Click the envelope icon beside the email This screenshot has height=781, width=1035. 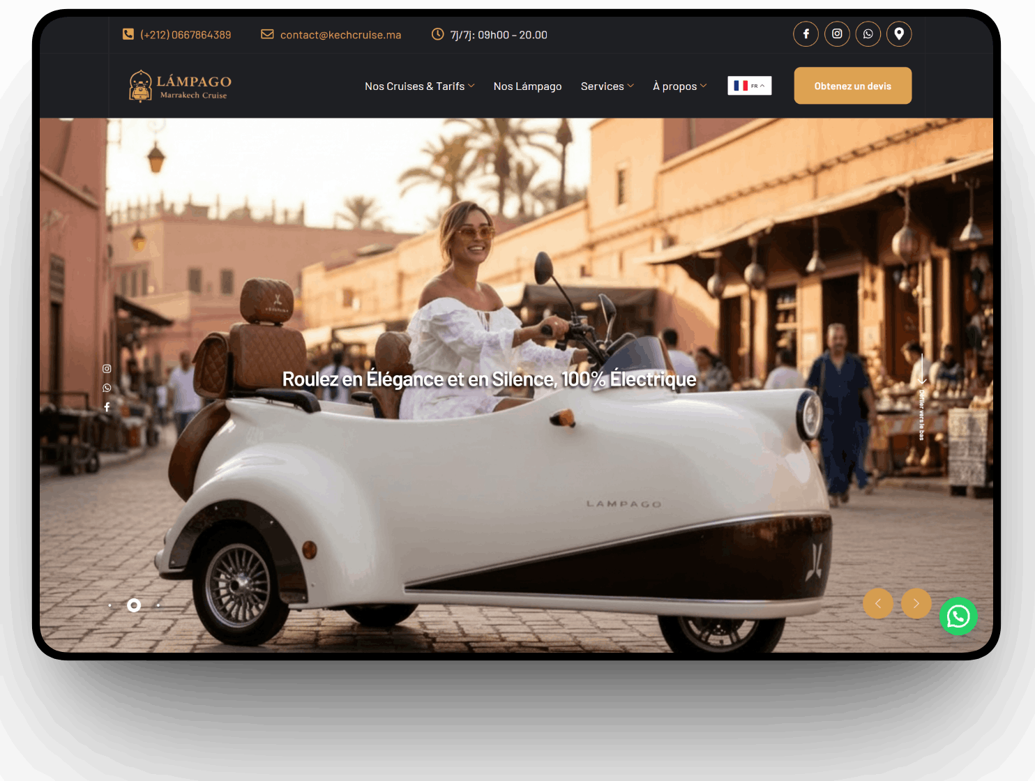click(x=267, y=33)
